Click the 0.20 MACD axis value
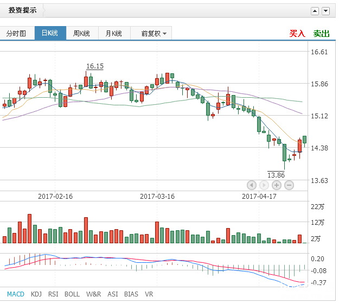Viewport: 339px width, 303px height. click(317, 259)
